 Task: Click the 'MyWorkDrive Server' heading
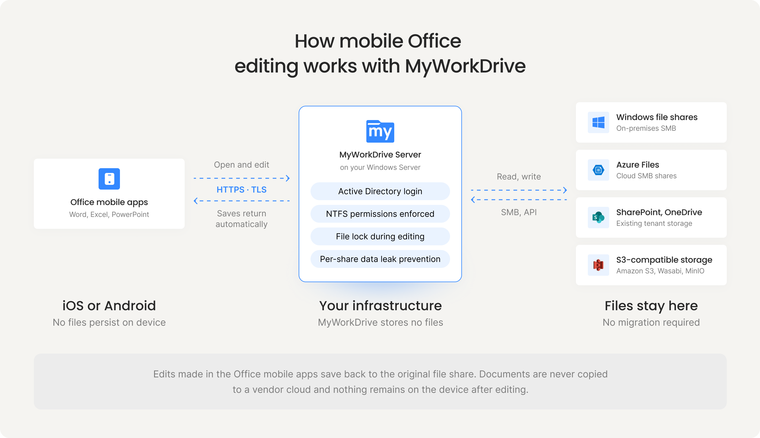tap(380, 155)
